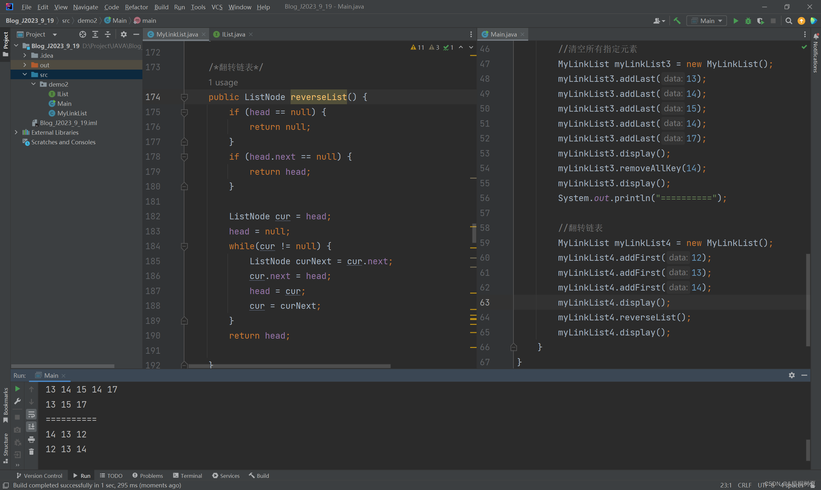The width and height of the screenshot is (821, 490).
Task: Open Run panel wrench settings
Action: [x=18, y=401]
